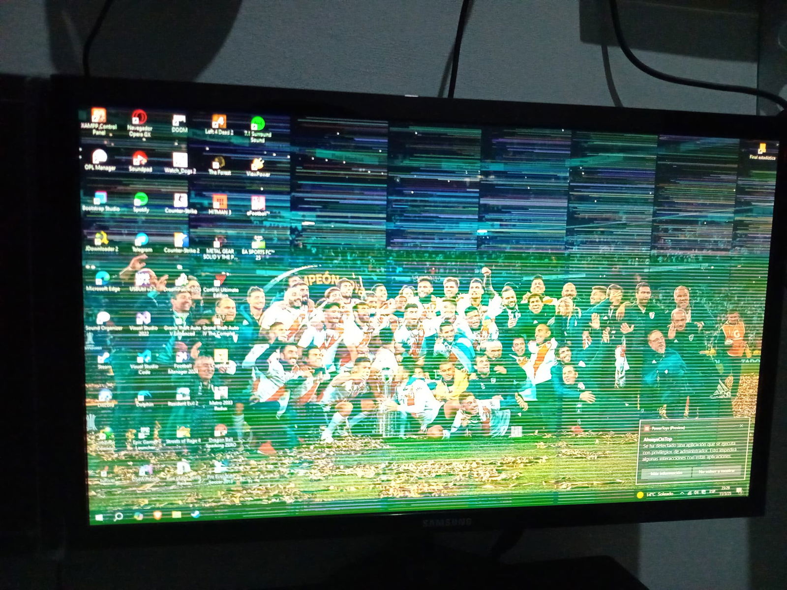
Task: Open the ESP language selector in tray
Action: pos(712,491)
